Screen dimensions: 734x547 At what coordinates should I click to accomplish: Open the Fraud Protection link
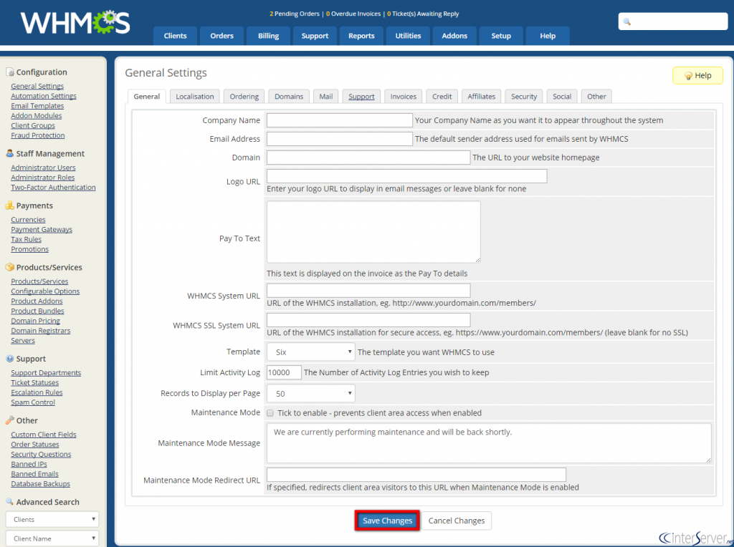tap(38, 135)
